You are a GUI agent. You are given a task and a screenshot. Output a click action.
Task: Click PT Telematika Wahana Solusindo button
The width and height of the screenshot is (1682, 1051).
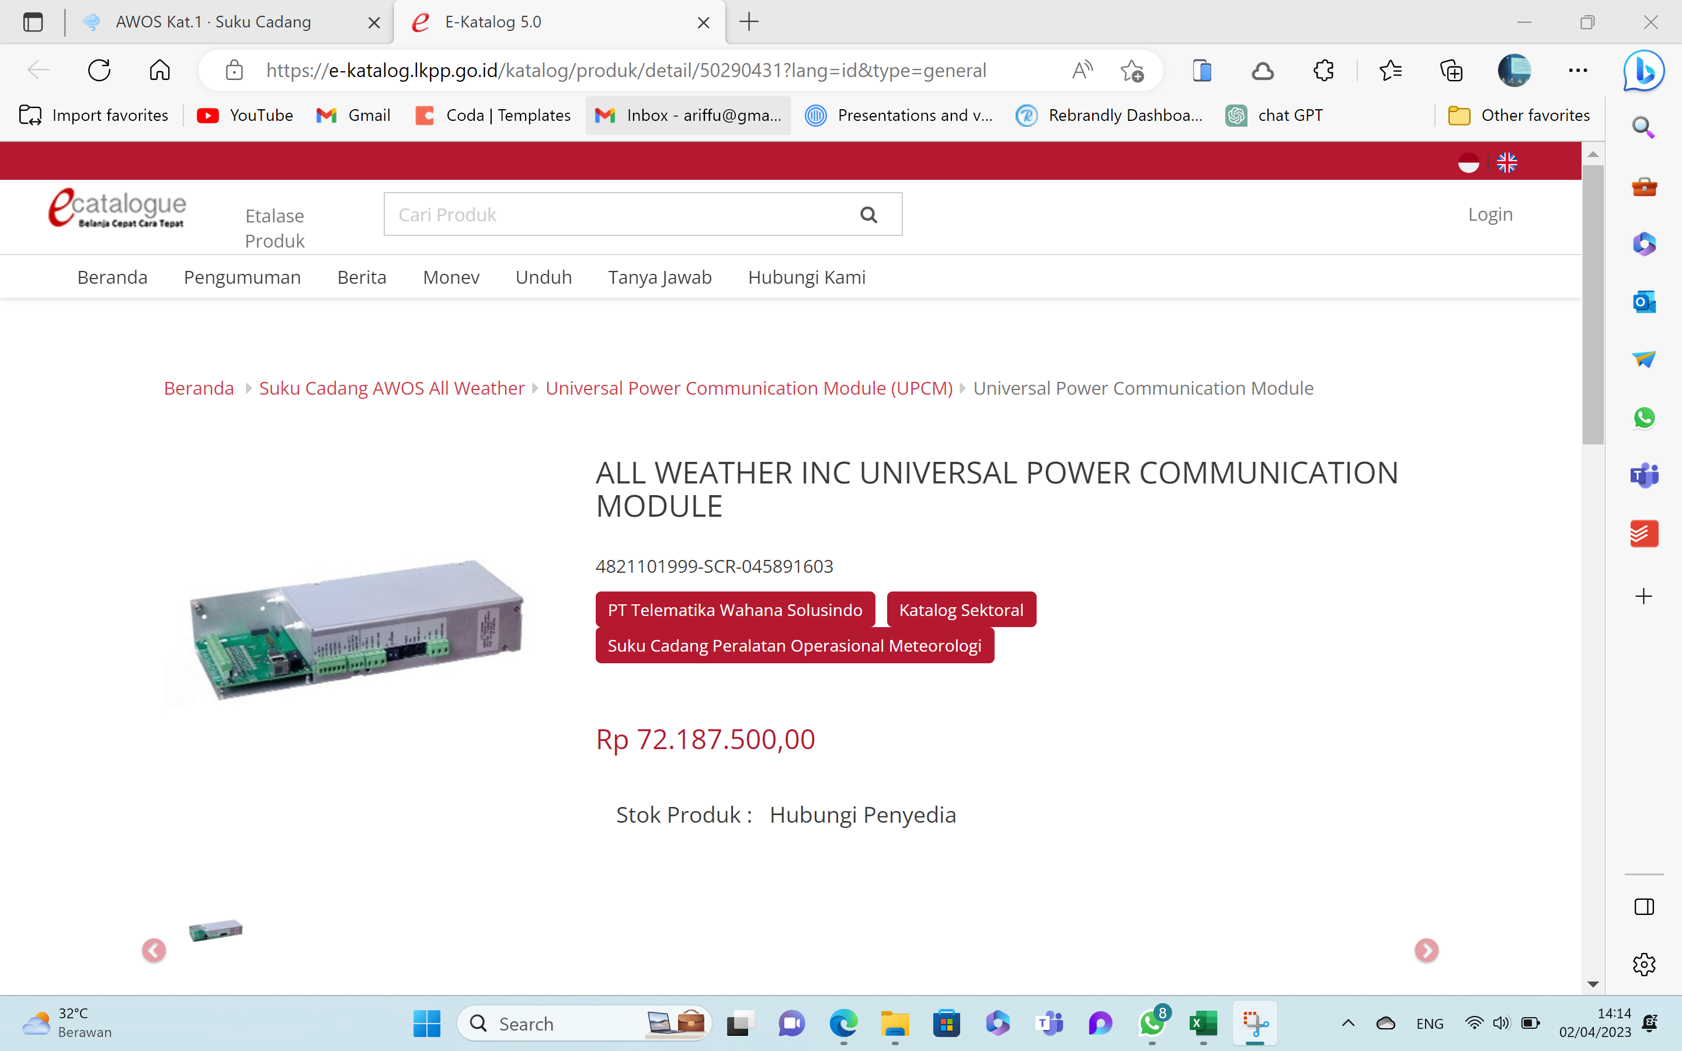pyautogui.click(x=735, y=610)
